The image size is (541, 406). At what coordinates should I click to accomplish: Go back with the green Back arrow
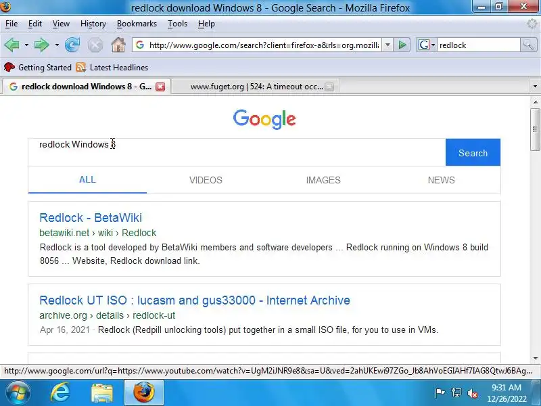click(12, 45)
